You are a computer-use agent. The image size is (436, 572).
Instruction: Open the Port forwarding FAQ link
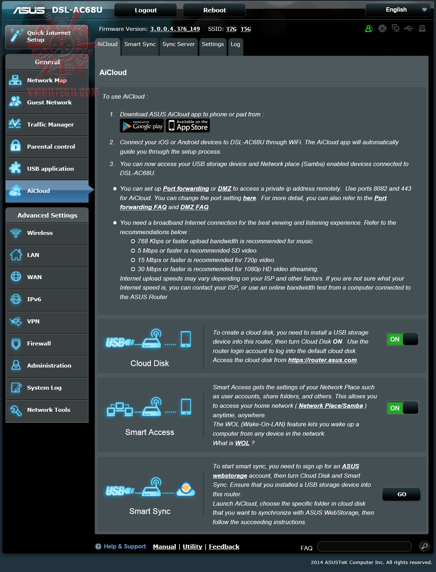click(x=253, y=203)
